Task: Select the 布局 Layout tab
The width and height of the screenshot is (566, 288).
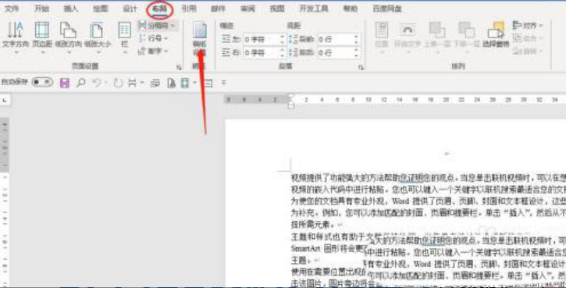Action: (x=159, y=9)
